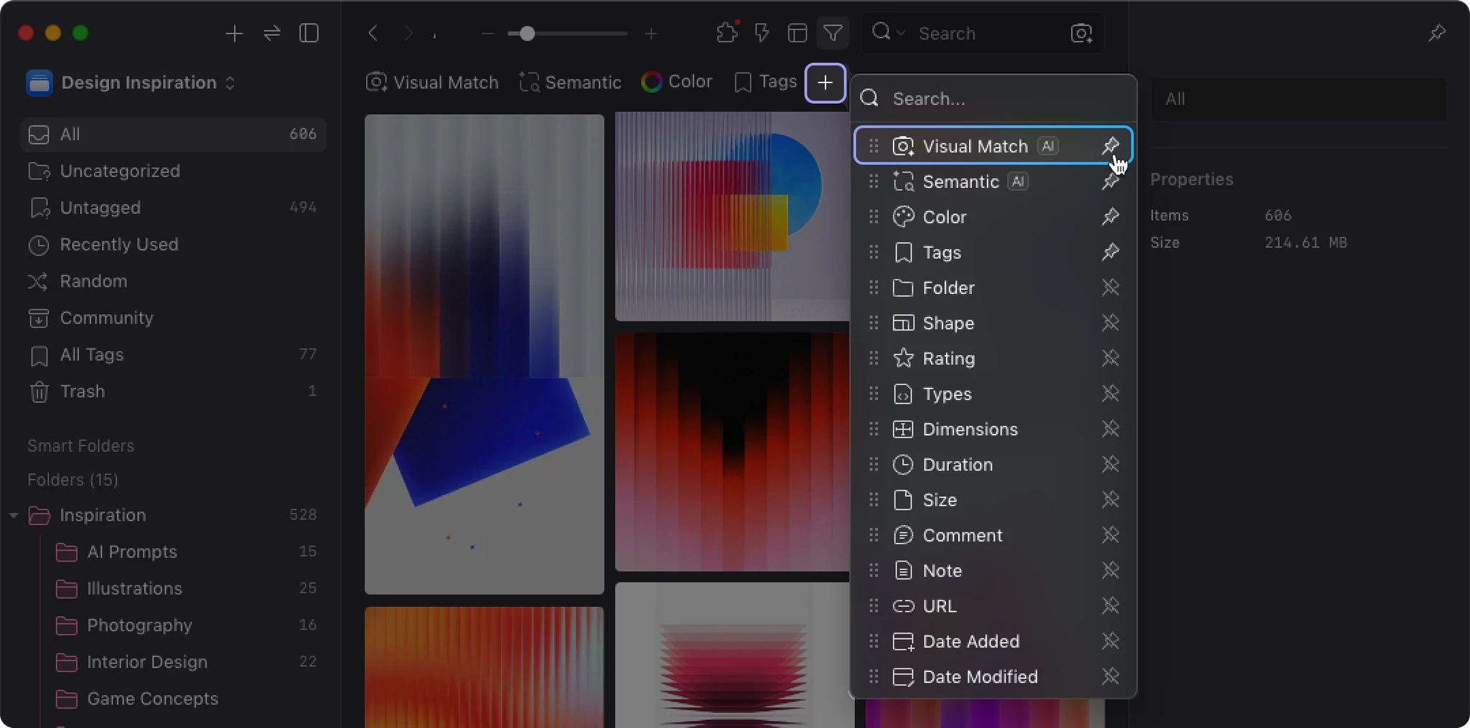Screen dimensions: 1470x728
Task: Click the plus icon to add filter
Action: (x=825, y=82)
